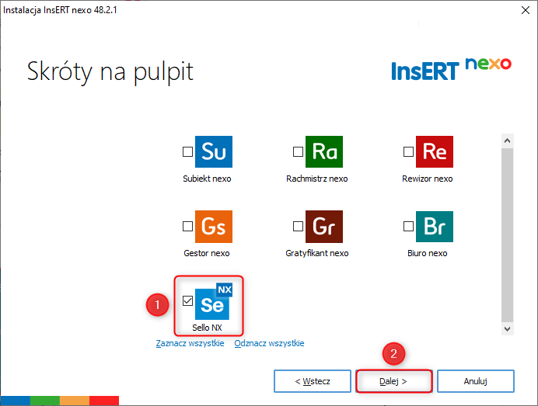Continue with the Dalej button
Screen dimensions: 538x406
(x=393, y=381)
